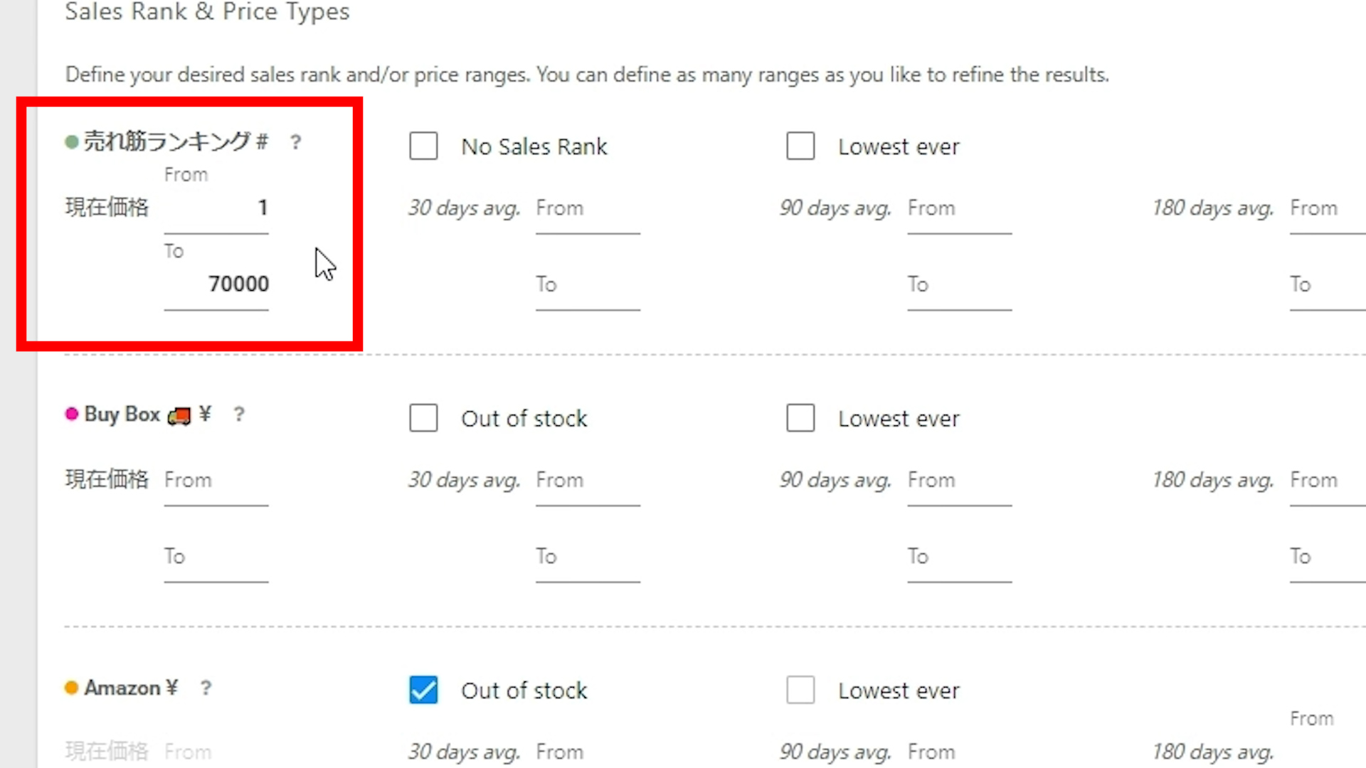The height and width of the screenshot is (768, 1366).
Task: Click sales rank 30 days avg From field
Action: (x=588, y=208)
